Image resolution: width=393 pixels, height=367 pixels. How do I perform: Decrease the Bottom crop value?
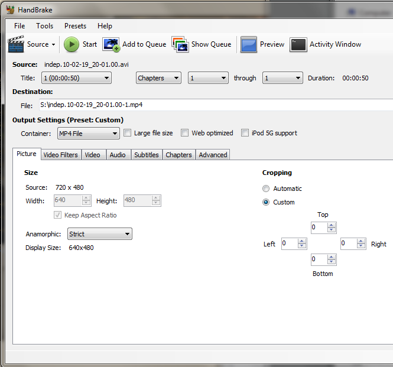(332, 262)
